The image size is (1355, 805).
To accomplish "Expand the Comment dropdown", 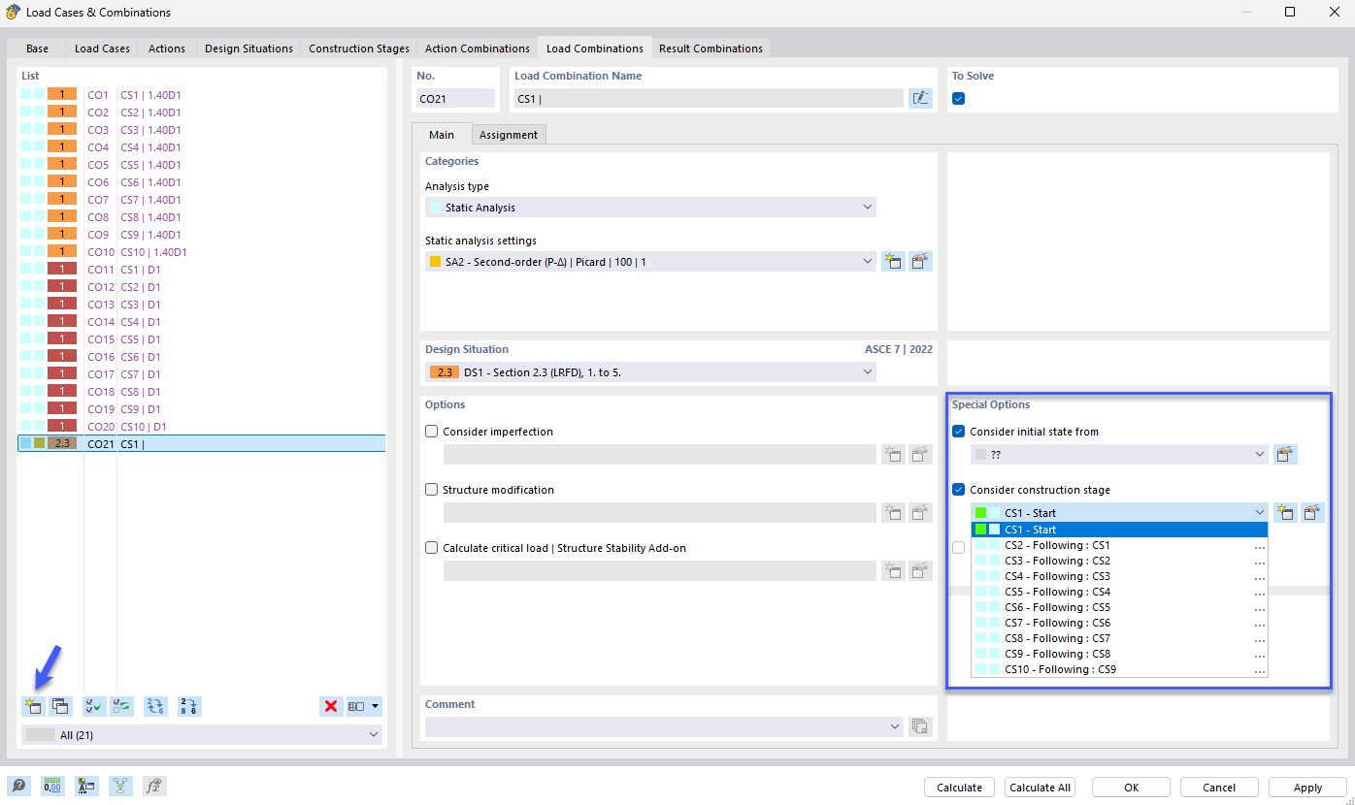I will pyautogui.click(x=664, y=725).
